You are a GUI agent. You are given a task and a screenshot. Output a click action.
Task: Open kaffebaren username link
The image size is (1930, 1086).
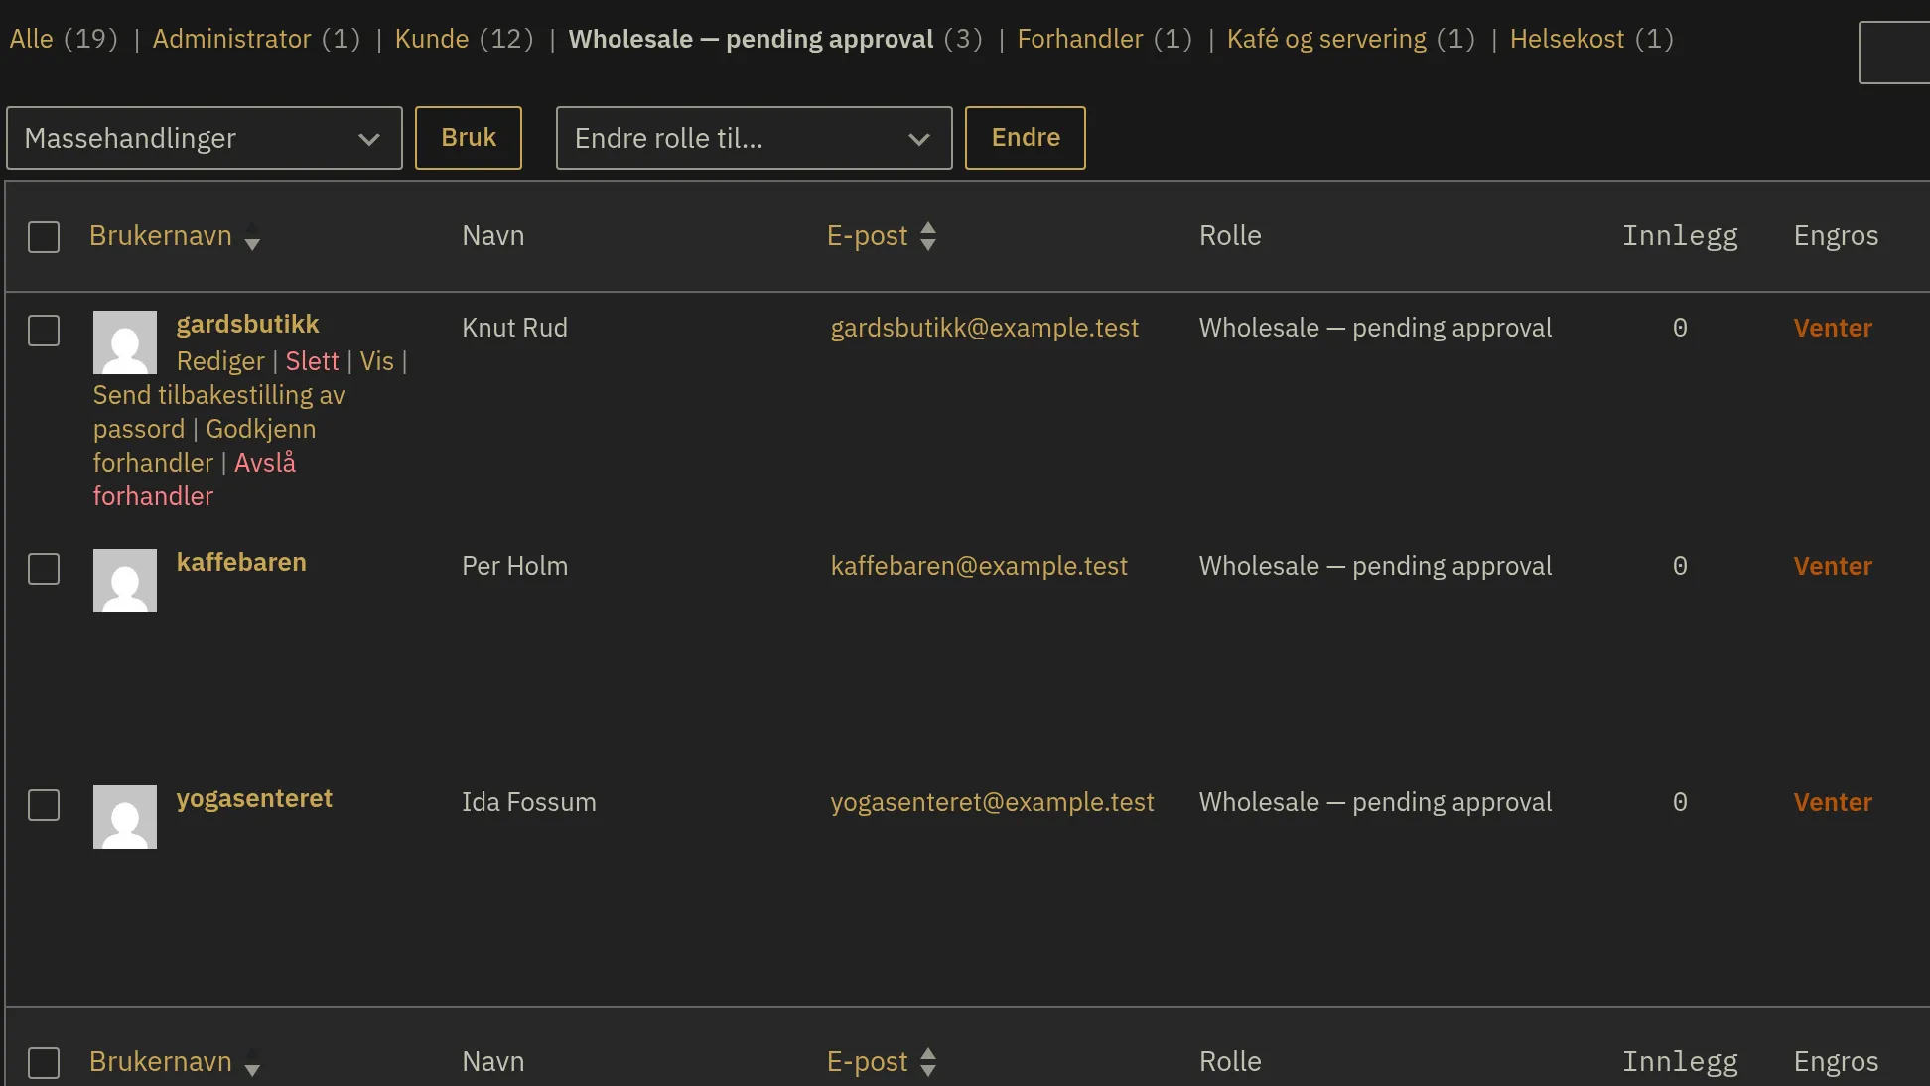(x=241, y=563)
